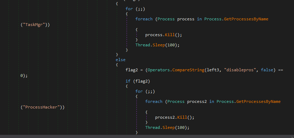
Task: Click the else keyword
Action: [121, 60]
